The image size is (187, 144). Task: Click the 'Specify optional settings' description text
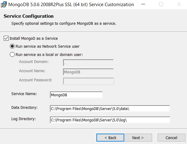point(64,24)
